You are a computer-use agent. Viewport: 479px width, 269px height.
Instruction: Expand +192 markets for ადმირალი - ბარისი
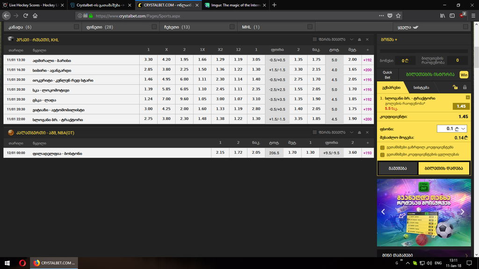368,60
